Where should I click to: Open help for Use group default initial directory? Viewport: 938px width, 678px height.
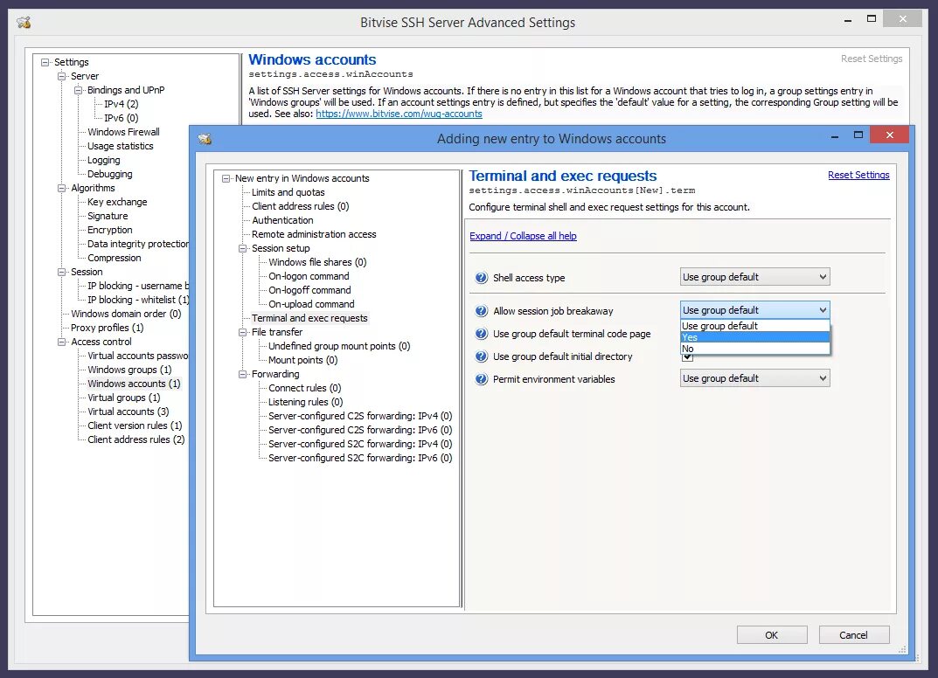482,356
